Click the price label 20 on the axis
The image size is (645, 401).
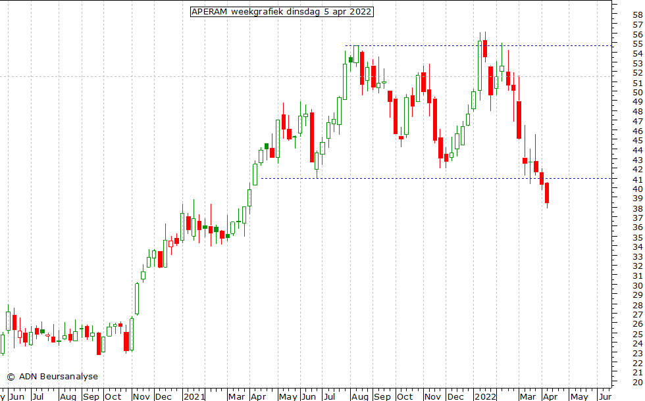[x=638, y=382]
